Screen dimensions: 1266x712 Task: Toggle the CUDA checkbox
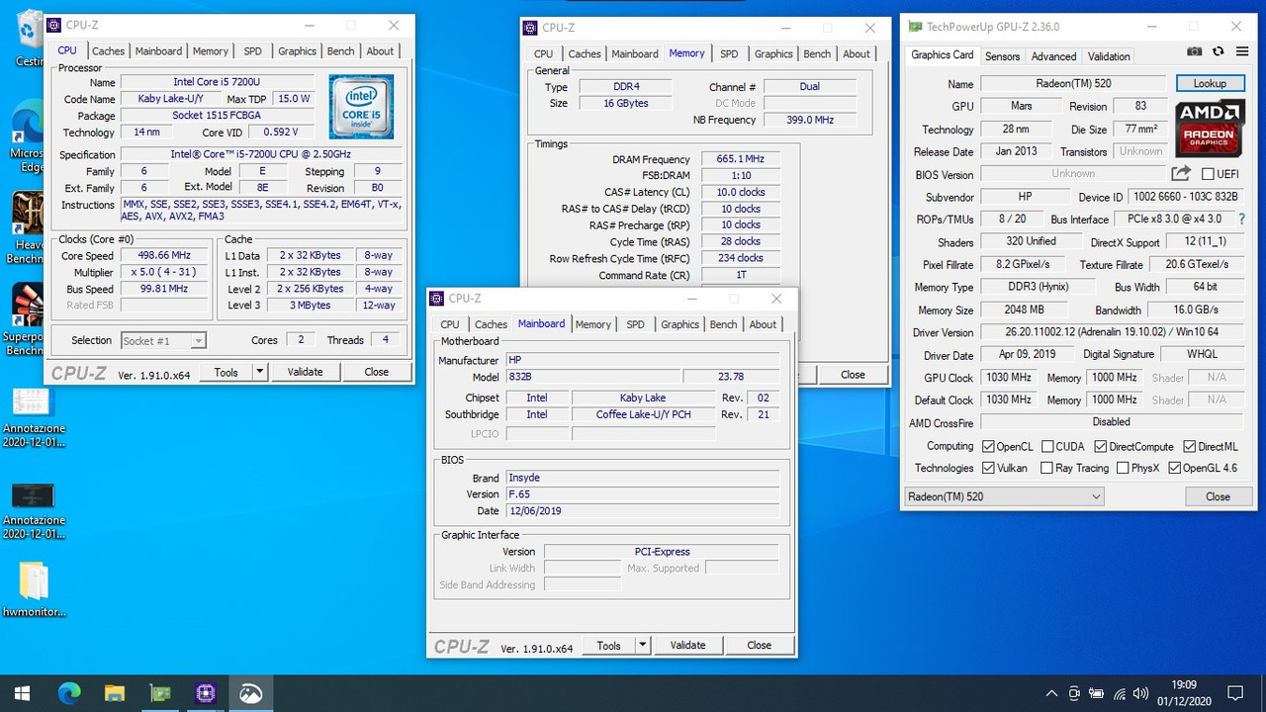click(x=1046, y=446)
